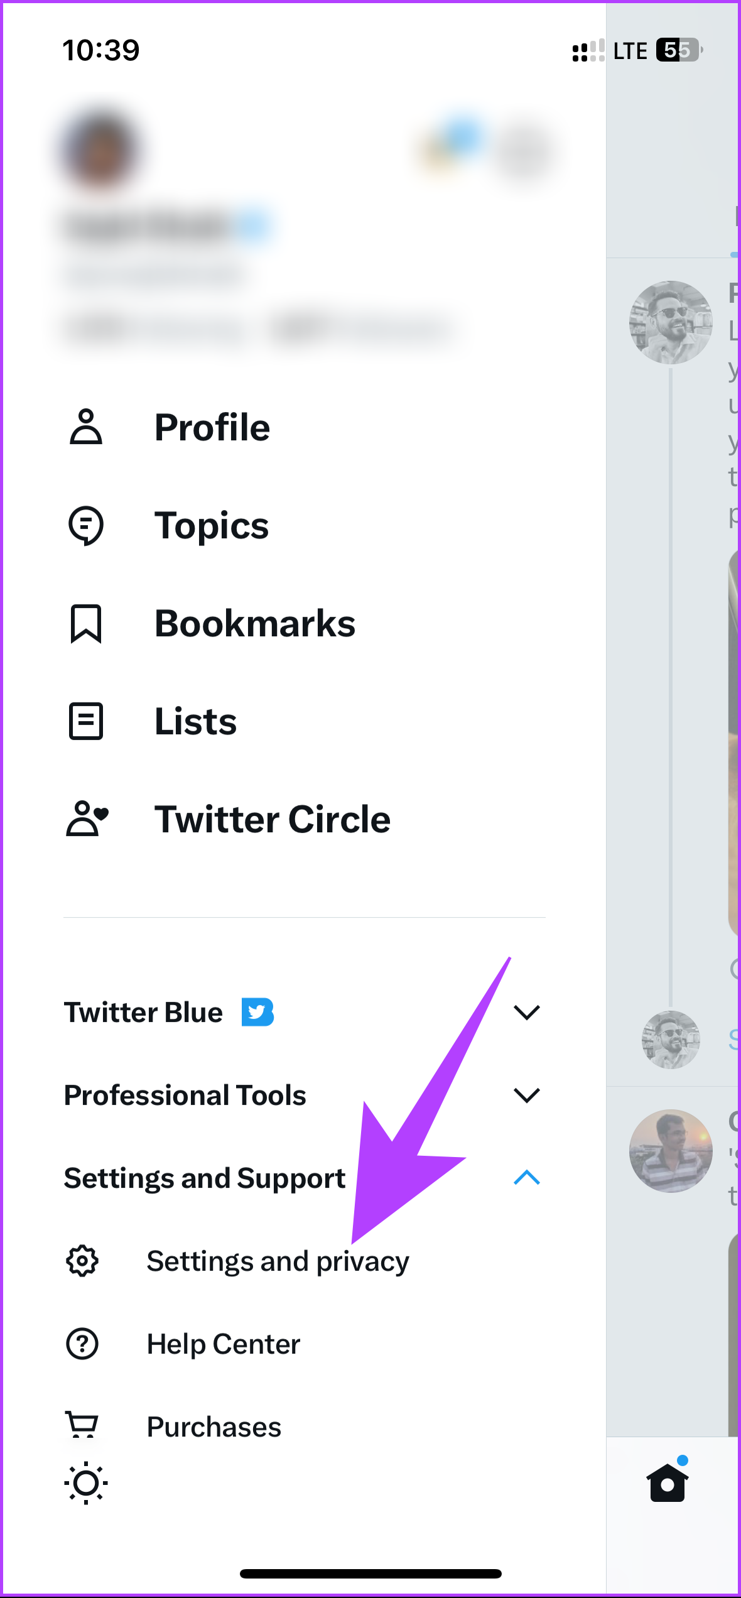Open Topics via speech bubble icon

[86, 526]
